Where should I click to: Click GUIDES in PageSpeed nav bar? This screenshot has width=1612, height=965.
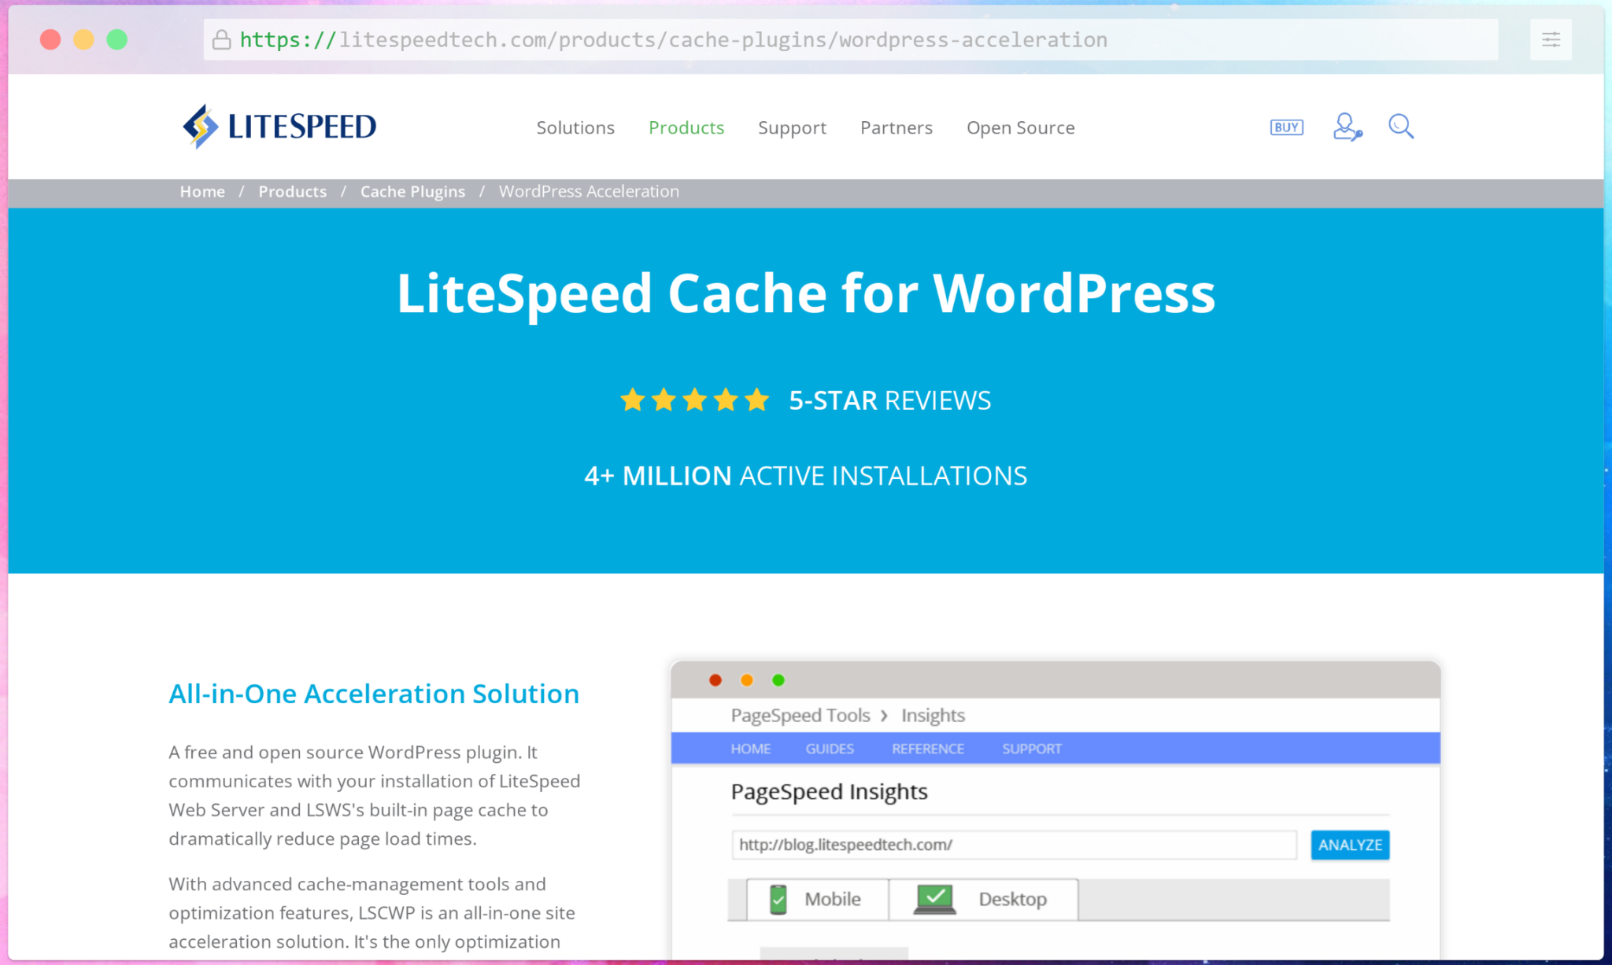click(x=830, y=749)
